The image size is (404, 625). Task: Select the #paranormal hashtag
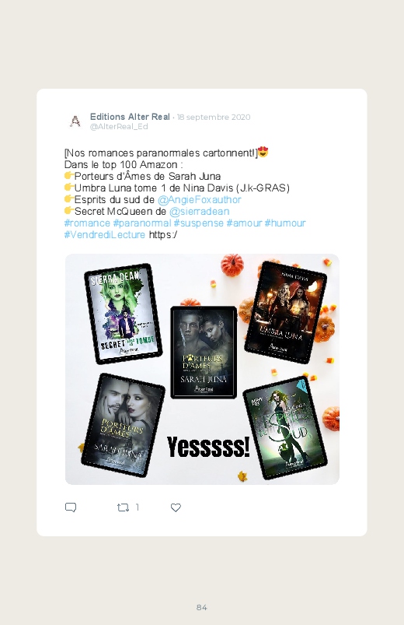142,223
